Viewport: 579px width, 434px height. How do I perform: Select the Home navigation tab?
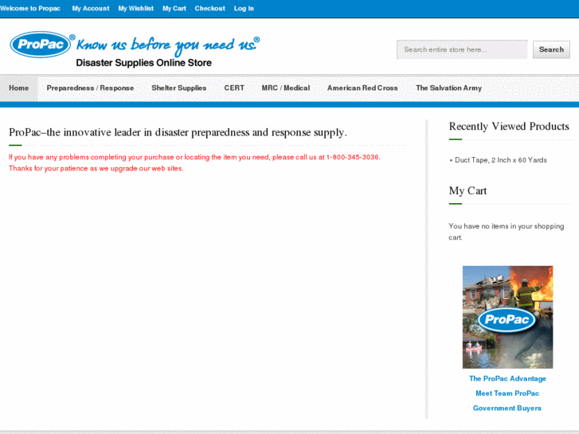point(19,88)
